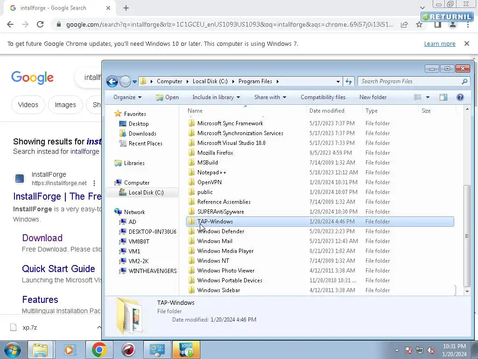Click the Explorer help question mark icon
The image size is (478, 359).
coord(460,97)
